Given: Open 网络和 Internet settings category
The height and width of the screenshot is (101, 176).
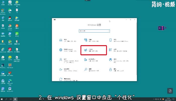Looking at the screenshot, I should tap(68, 50).
